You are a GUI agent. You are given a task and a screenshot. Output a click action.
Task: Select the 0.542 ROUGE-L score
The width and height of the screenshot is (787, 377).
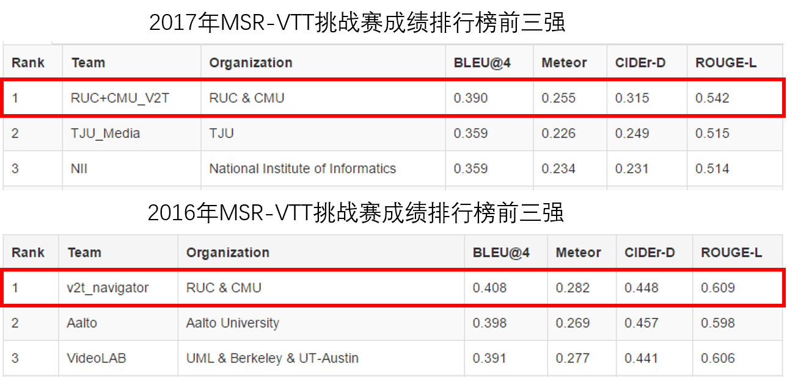pyautogui.click(x=712, y=98)
